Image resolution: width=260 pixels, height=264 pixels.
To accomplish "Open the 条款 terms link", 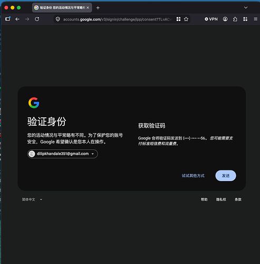I will (x=238, y=200).
